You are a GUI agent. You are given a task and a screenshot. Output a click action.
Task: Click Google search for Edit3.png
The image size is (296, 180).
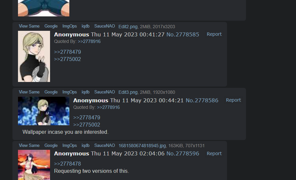51,92
